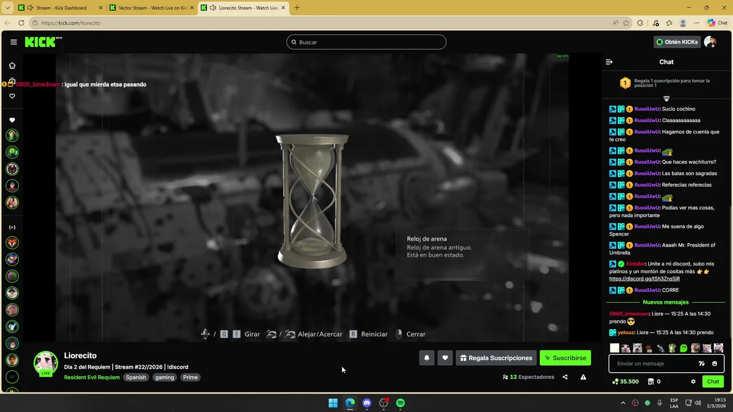Open a new browser tab
733x412 pixels.
pos(297,8)
